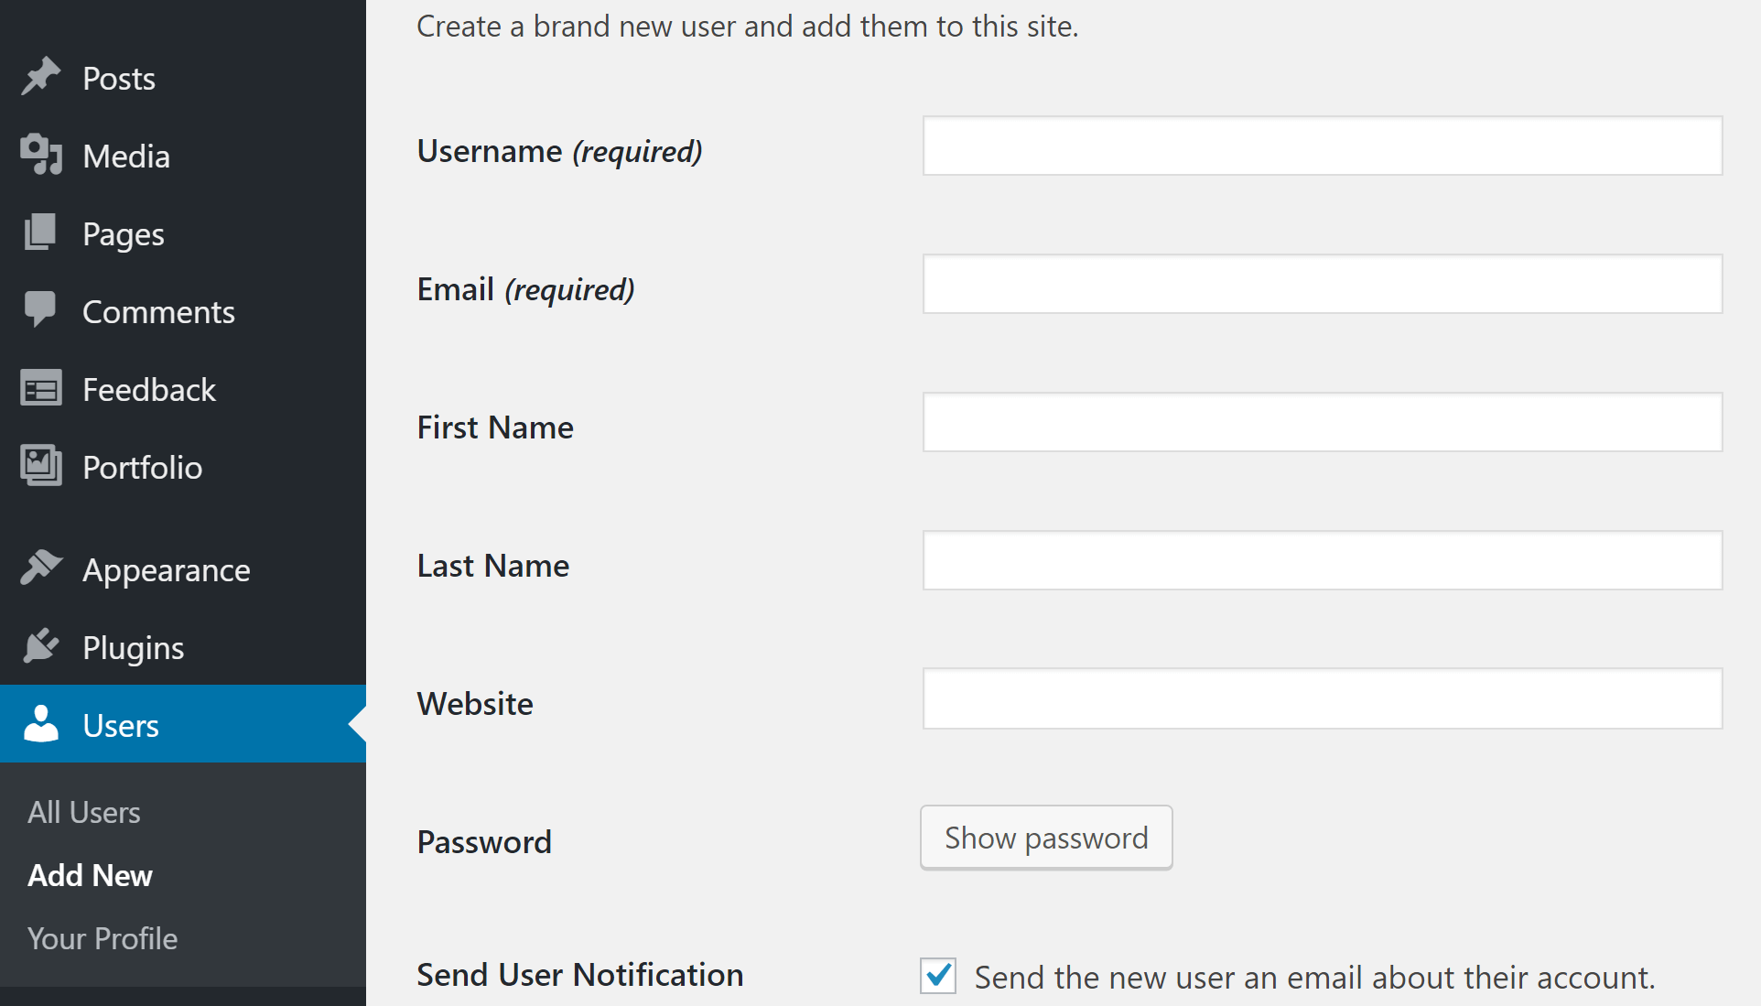Click the Last Name input field

coord(1323,560)
